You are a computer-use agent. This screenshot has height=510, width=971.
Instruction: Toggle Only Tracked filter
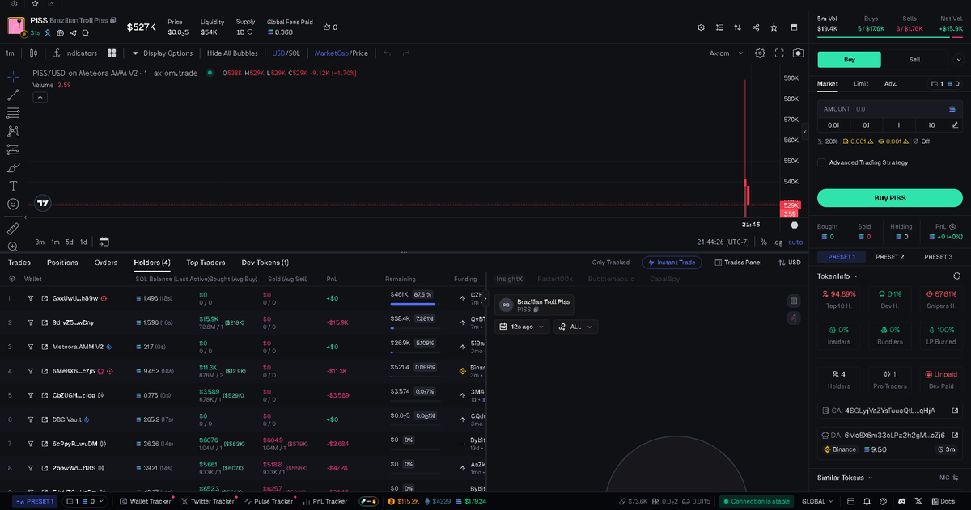tap(611, 263)
